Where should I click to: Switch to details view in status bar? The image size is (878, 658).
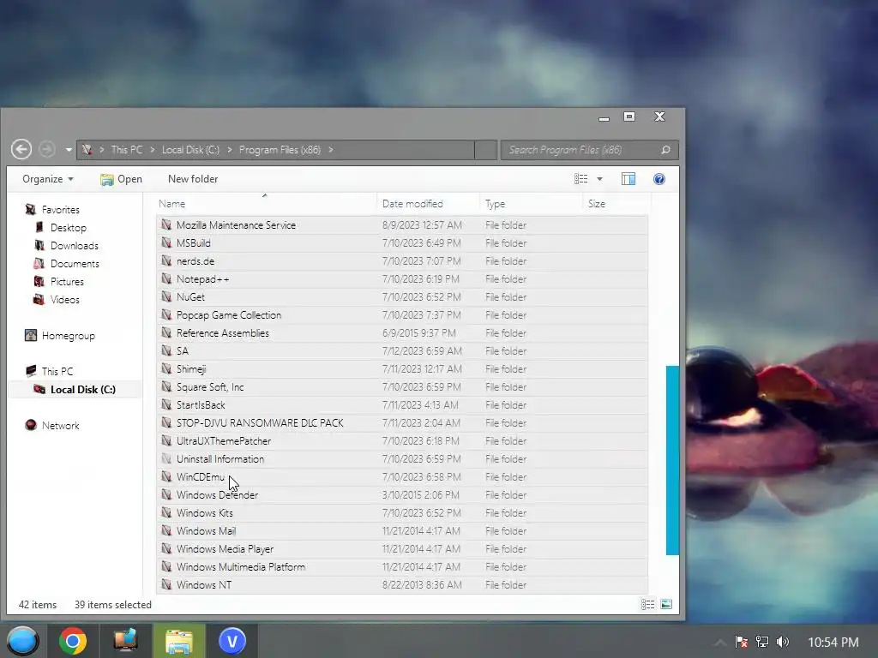click(x=648, y=604)
